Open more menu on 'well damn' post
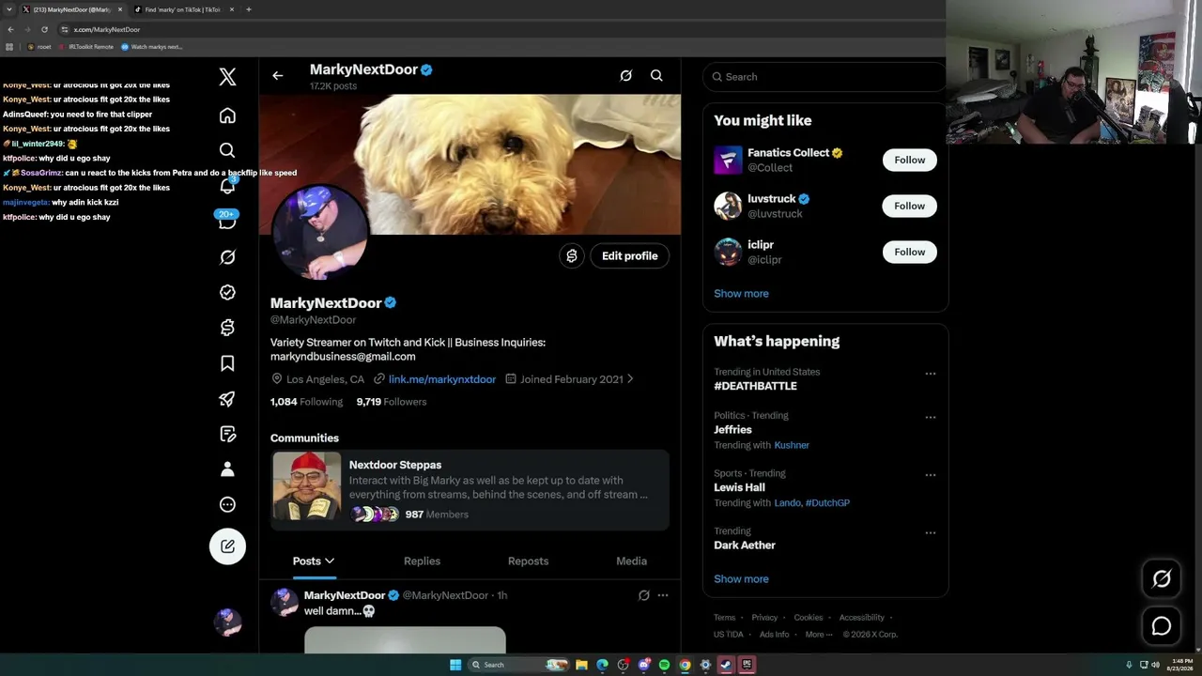The width and height of the screenshot is (1202, 676). (x=663, y=595)
